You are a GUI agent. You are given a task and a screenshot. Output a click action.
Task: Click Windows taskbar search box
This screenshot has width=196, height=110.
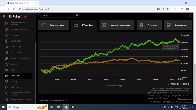click(x=27, y=107)
